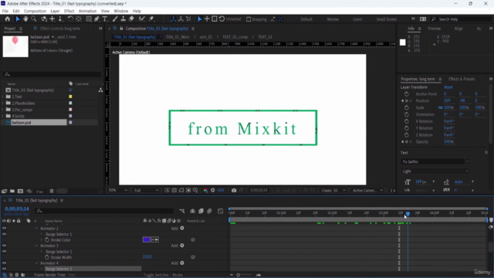Create a new folder in Project panel
The width and height of the screenshot is (494, 278).
[12, 191]
